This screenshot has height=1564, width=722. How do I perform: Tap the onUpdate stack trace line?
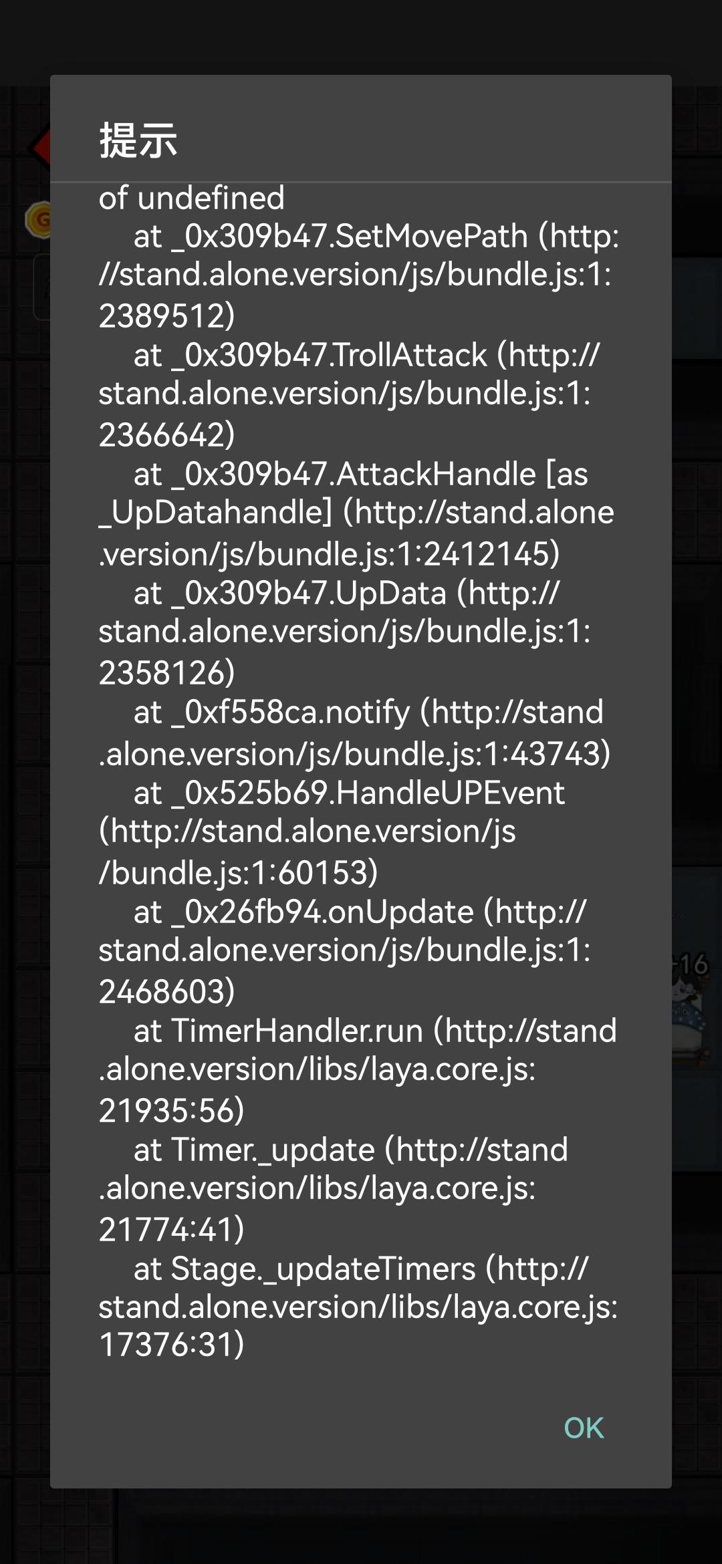pyautogui.click(x=345, y=951)
